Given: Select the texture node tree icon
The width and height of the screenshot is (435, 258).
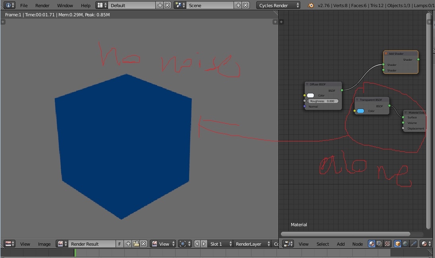Looking at the screenshot, I should (387, 244).
